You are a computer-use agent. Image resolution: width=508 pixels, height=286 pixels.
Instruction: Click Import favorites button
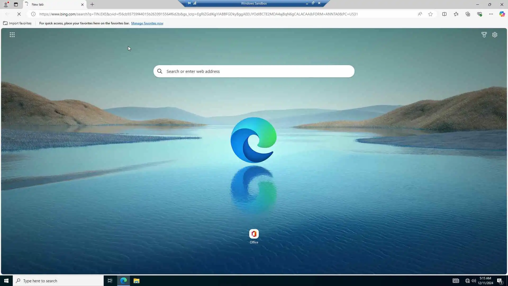point(17,23)
